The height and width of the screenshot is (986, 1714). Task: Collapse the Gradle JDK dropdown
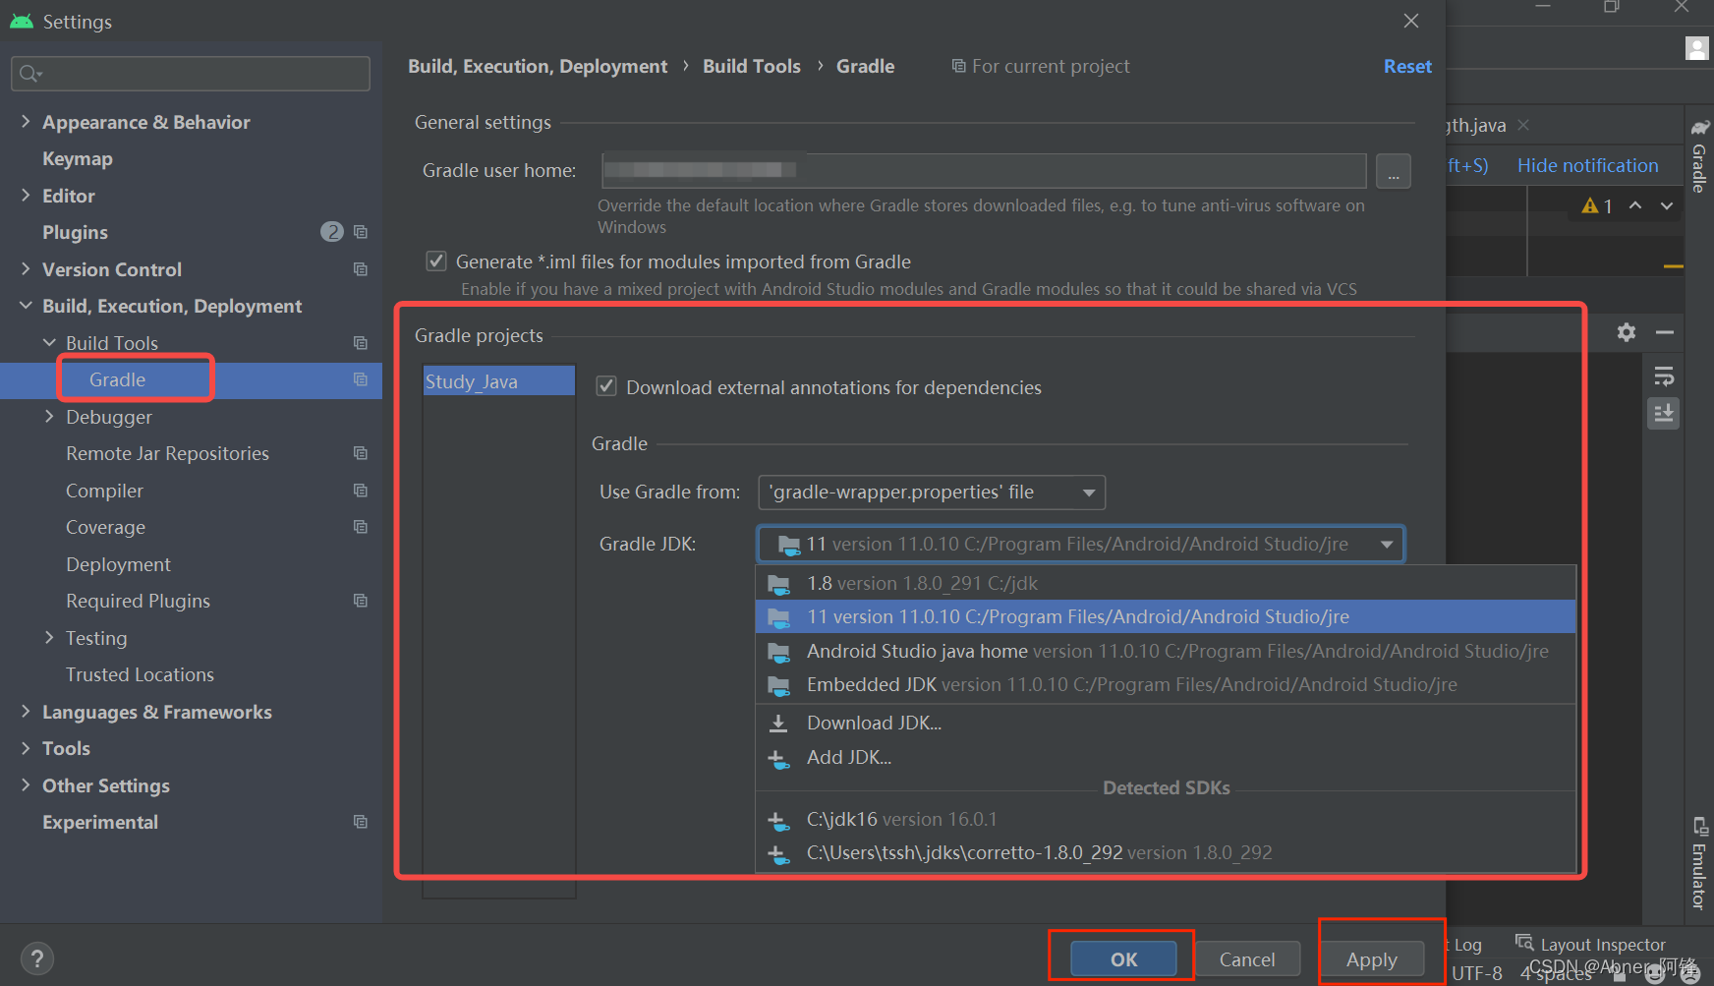point(1387,544)
